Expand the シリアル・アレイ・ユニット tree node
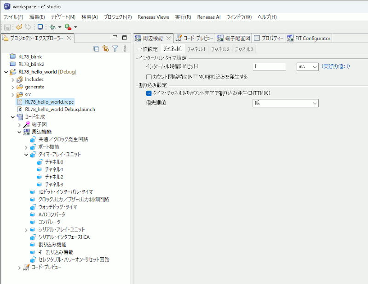This screenshot has width=368, height=284. coord(26,229)
